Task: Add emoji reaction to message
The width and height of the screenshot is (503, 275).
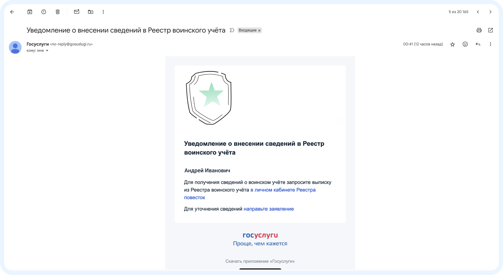Action: (x=465, y=44)
